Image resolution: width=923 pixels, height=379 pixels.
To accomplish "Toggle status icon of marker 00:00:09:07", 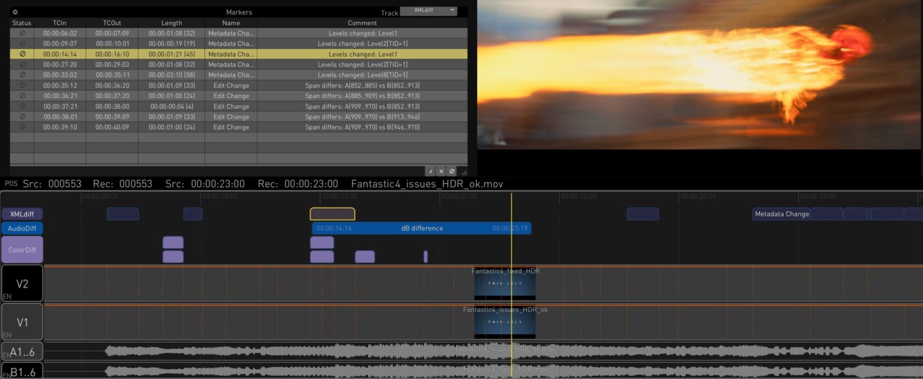I will pyautogui.click(x=22, y=44).
